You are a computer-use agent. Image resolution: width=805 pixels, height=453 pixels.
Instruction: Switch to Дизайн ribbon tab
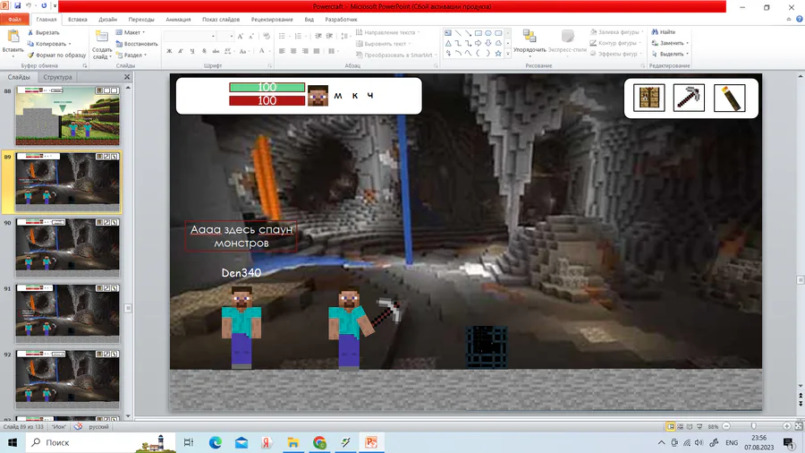click(x=108, y=20)
